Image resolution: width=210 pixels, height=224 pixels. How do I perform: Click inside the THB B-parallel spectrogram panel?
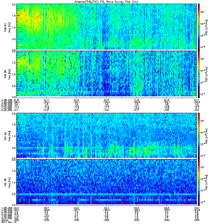pos(107,74)
